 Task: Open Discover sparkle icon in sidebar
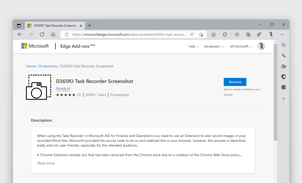pyautogui.click(x=284, y=56)
